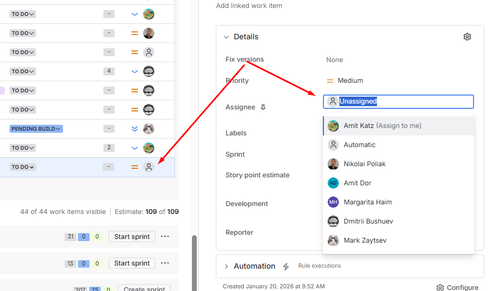
Task: Open more menu beside first Start sprint
Action: (165, 236)
